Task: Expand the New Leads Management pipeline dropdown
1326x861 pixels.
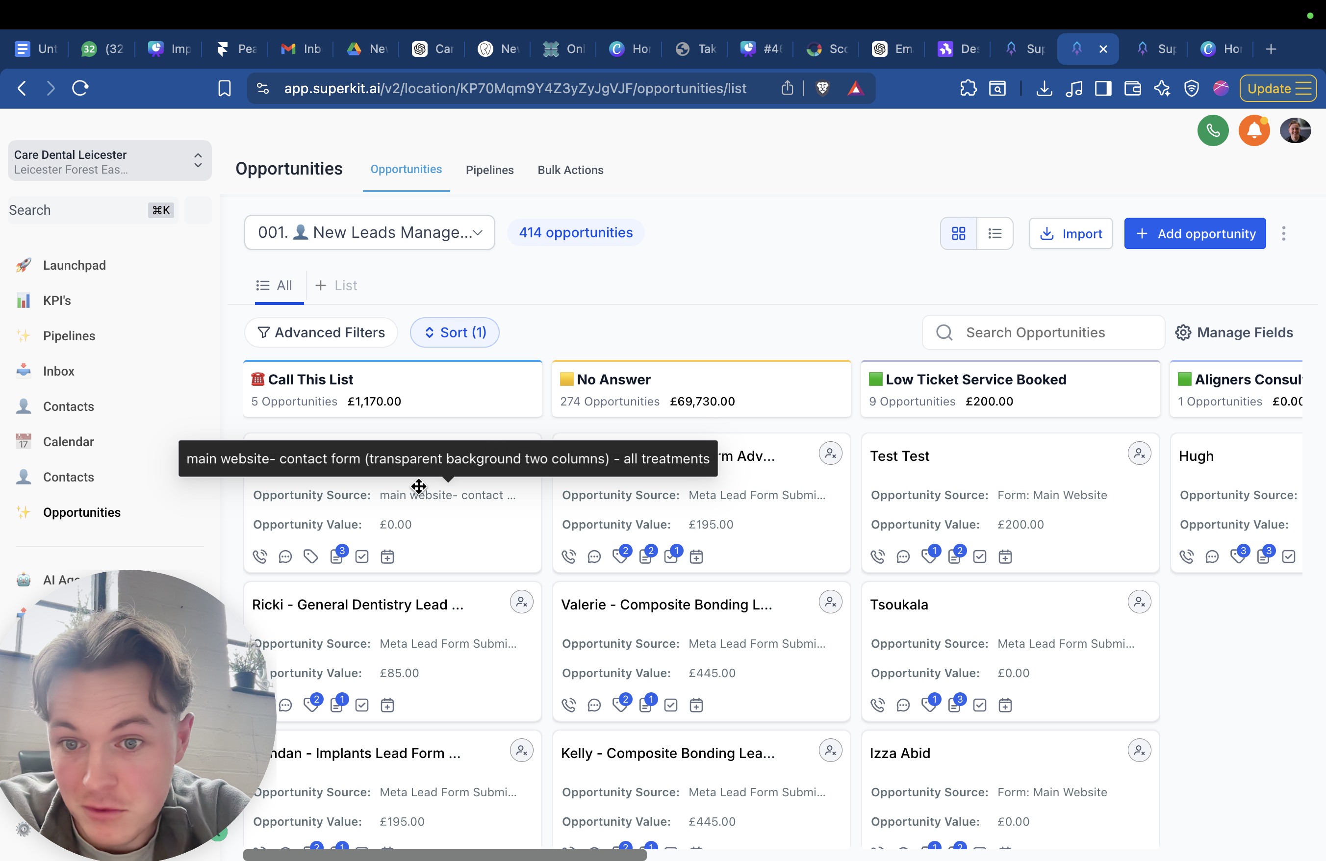Action: point(369,232)
